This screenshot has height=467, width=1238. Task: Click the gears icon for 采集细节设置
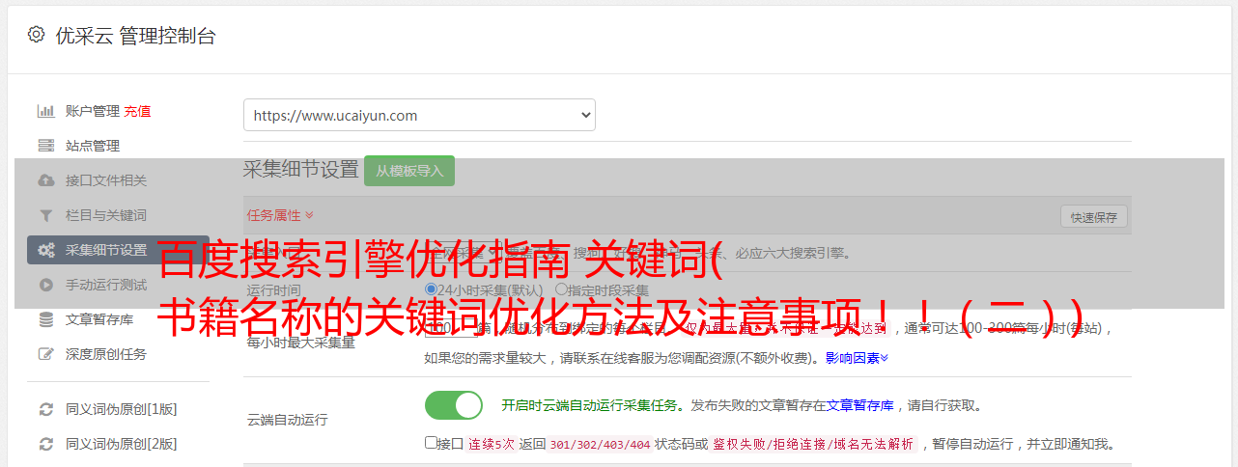point(45,250)
